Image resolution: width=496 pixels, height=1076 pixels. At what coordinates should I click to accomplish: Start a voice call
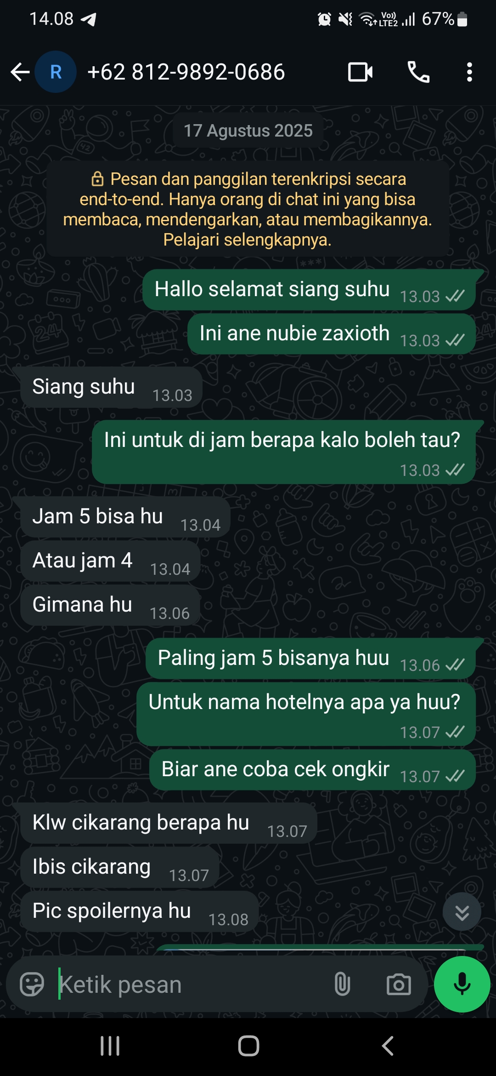point(418,72)
